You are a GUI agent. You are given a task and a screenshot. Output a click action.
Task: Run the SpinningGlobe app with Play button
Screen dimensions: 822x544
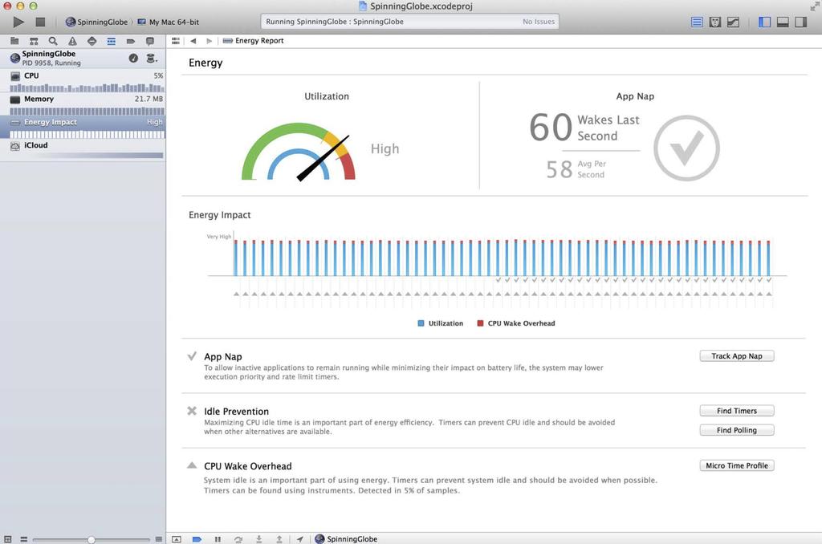[x=18, y=22]
